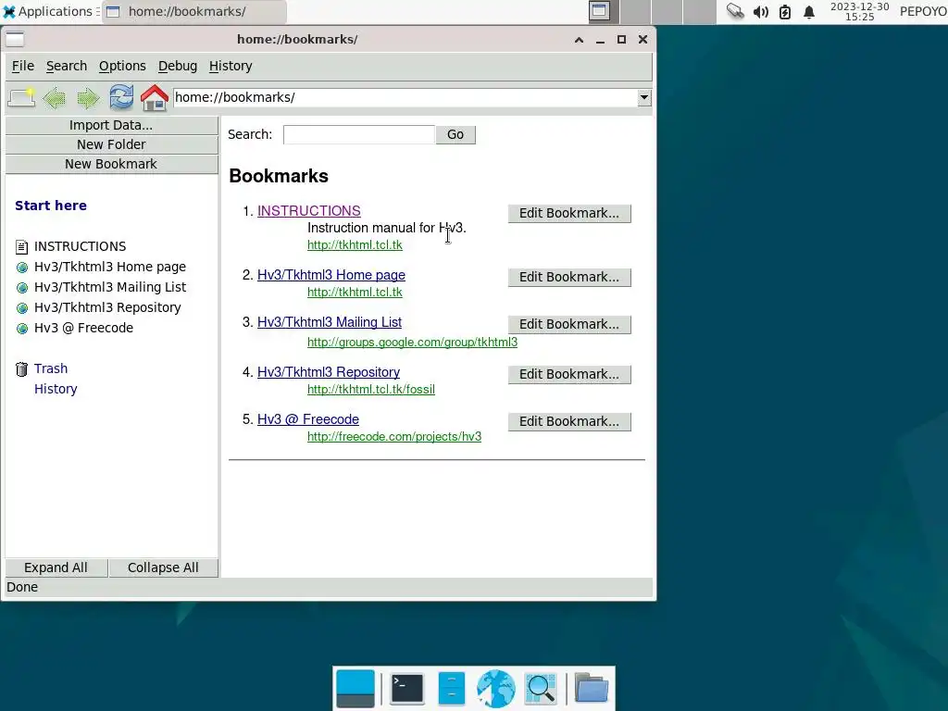Click globe icon beside Hv3/Tkhtml3 Mailing List
Screen dimensions: 948x711
[x=22, y=288]
